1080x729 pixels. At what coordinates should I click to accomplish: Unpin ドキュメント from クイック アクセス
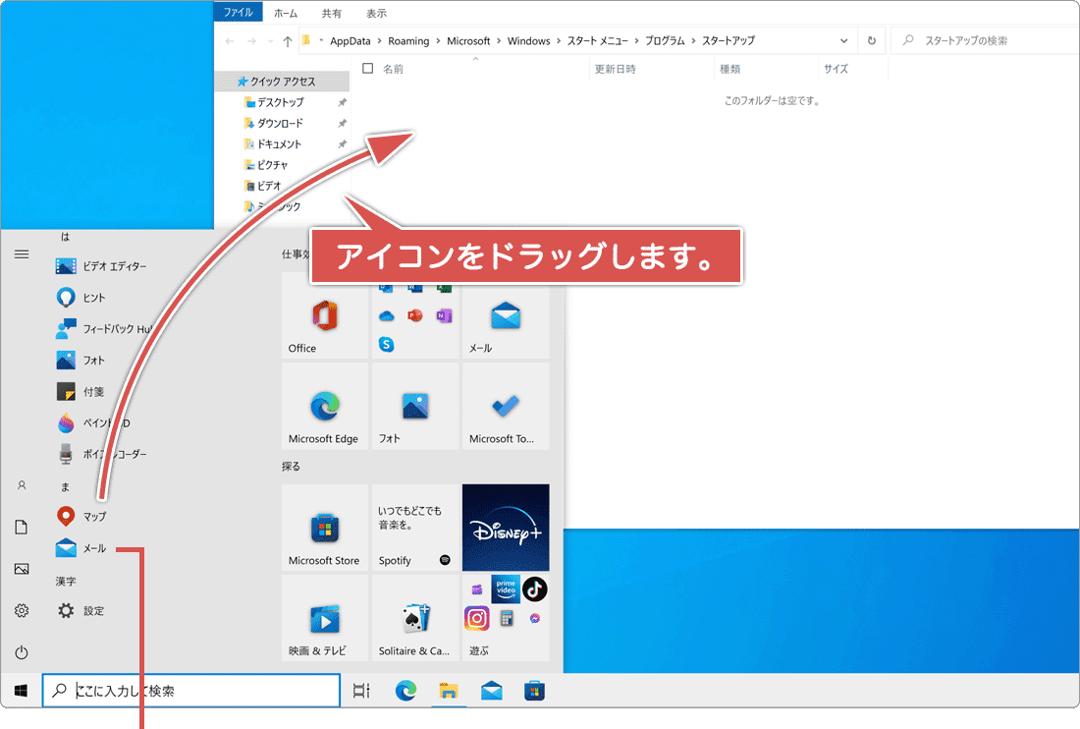click(x=342, y=143)
